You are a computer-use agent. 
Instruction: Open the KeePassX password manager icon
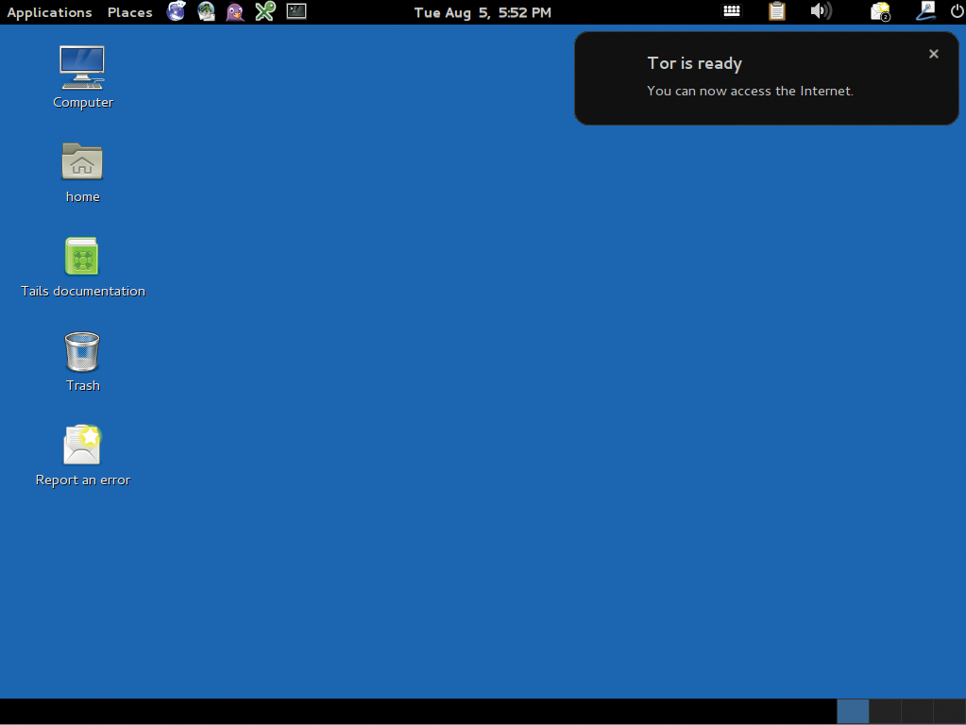pyautogui.click(x=265, y=11)
